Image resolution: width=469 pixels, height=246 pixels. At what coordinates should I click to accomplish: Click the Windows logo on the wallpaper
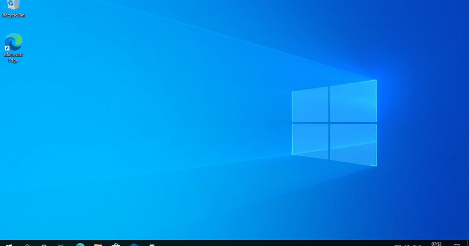pyautogui.click(x=334, y=123)
